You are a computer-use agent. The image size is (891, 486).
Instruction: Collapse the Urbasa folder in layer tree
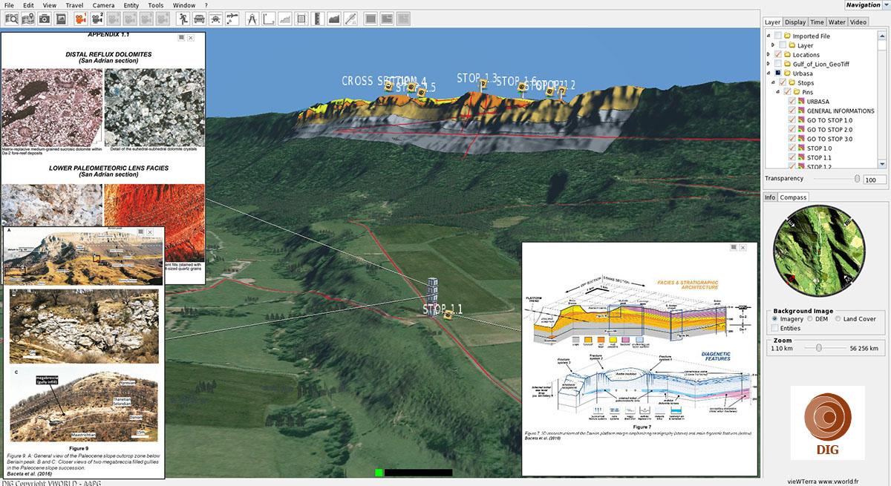click(768, 73)
